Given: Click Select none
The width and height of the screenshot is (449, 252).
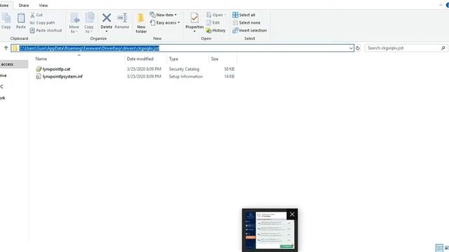Looking at the screenshot, I should tap(246, 22).
